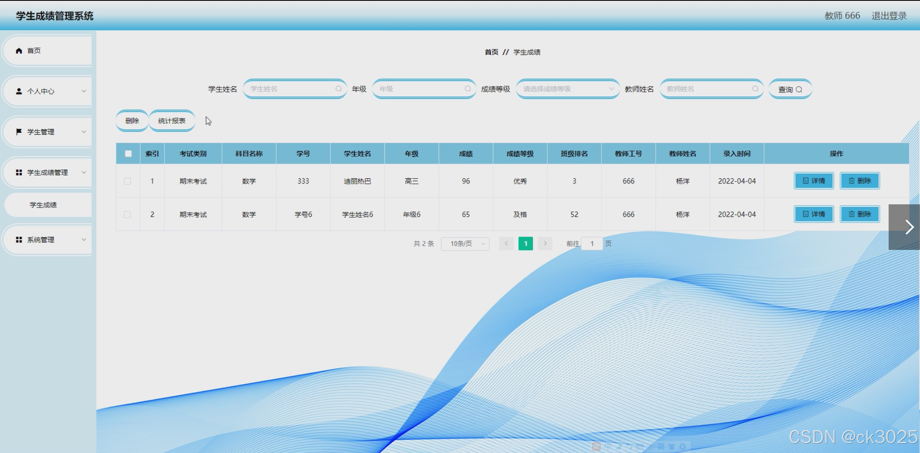Click the 统计报表 button
This screenshot has width=920, height=453.
pyautogui.click(x=172, y=121)
